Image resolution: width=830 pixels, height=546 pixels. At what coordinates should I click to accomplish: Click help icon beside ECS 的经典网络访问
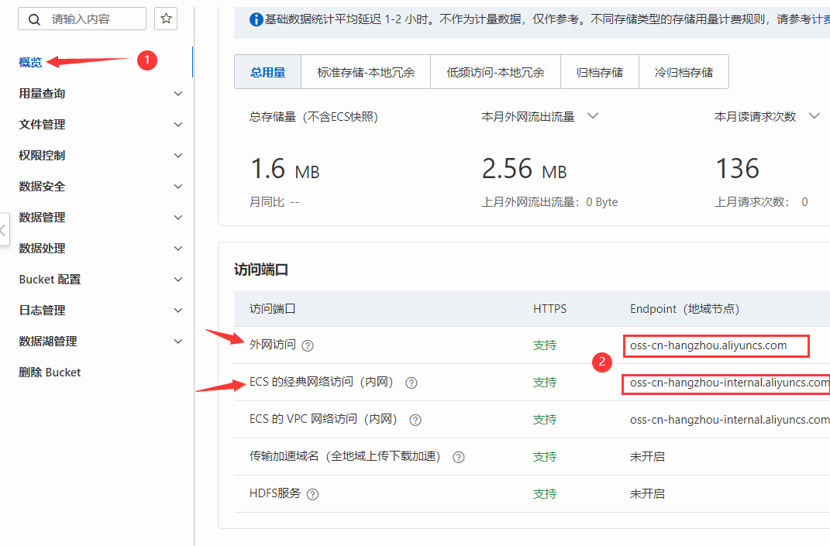coord(412,383)
